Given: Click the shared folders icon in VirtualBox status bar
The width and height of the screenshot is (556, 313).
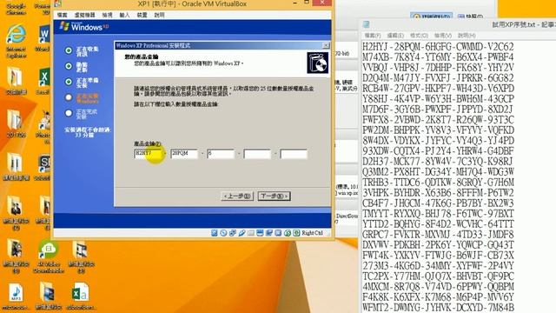Looking at the screenshot, I should pyautogui.click(x=251, y=233).
